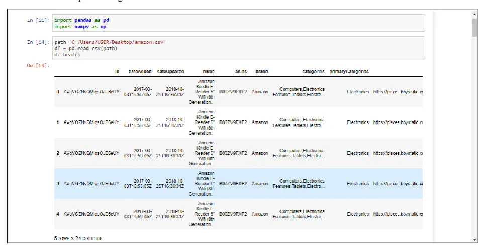Click the Amazon brand cell in row 3
The width and height of the screenshot is (482, 245).
click(x=260, y=184)
